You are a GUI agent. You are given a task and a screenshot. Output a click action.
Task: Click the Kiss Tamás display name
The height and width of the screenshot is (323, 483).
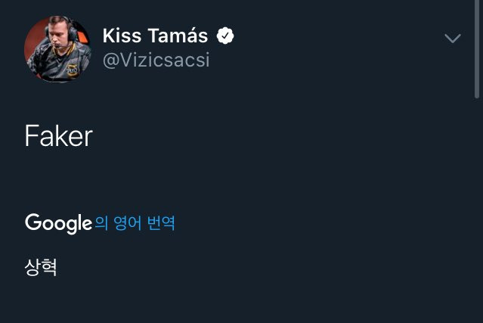point(155,36)
